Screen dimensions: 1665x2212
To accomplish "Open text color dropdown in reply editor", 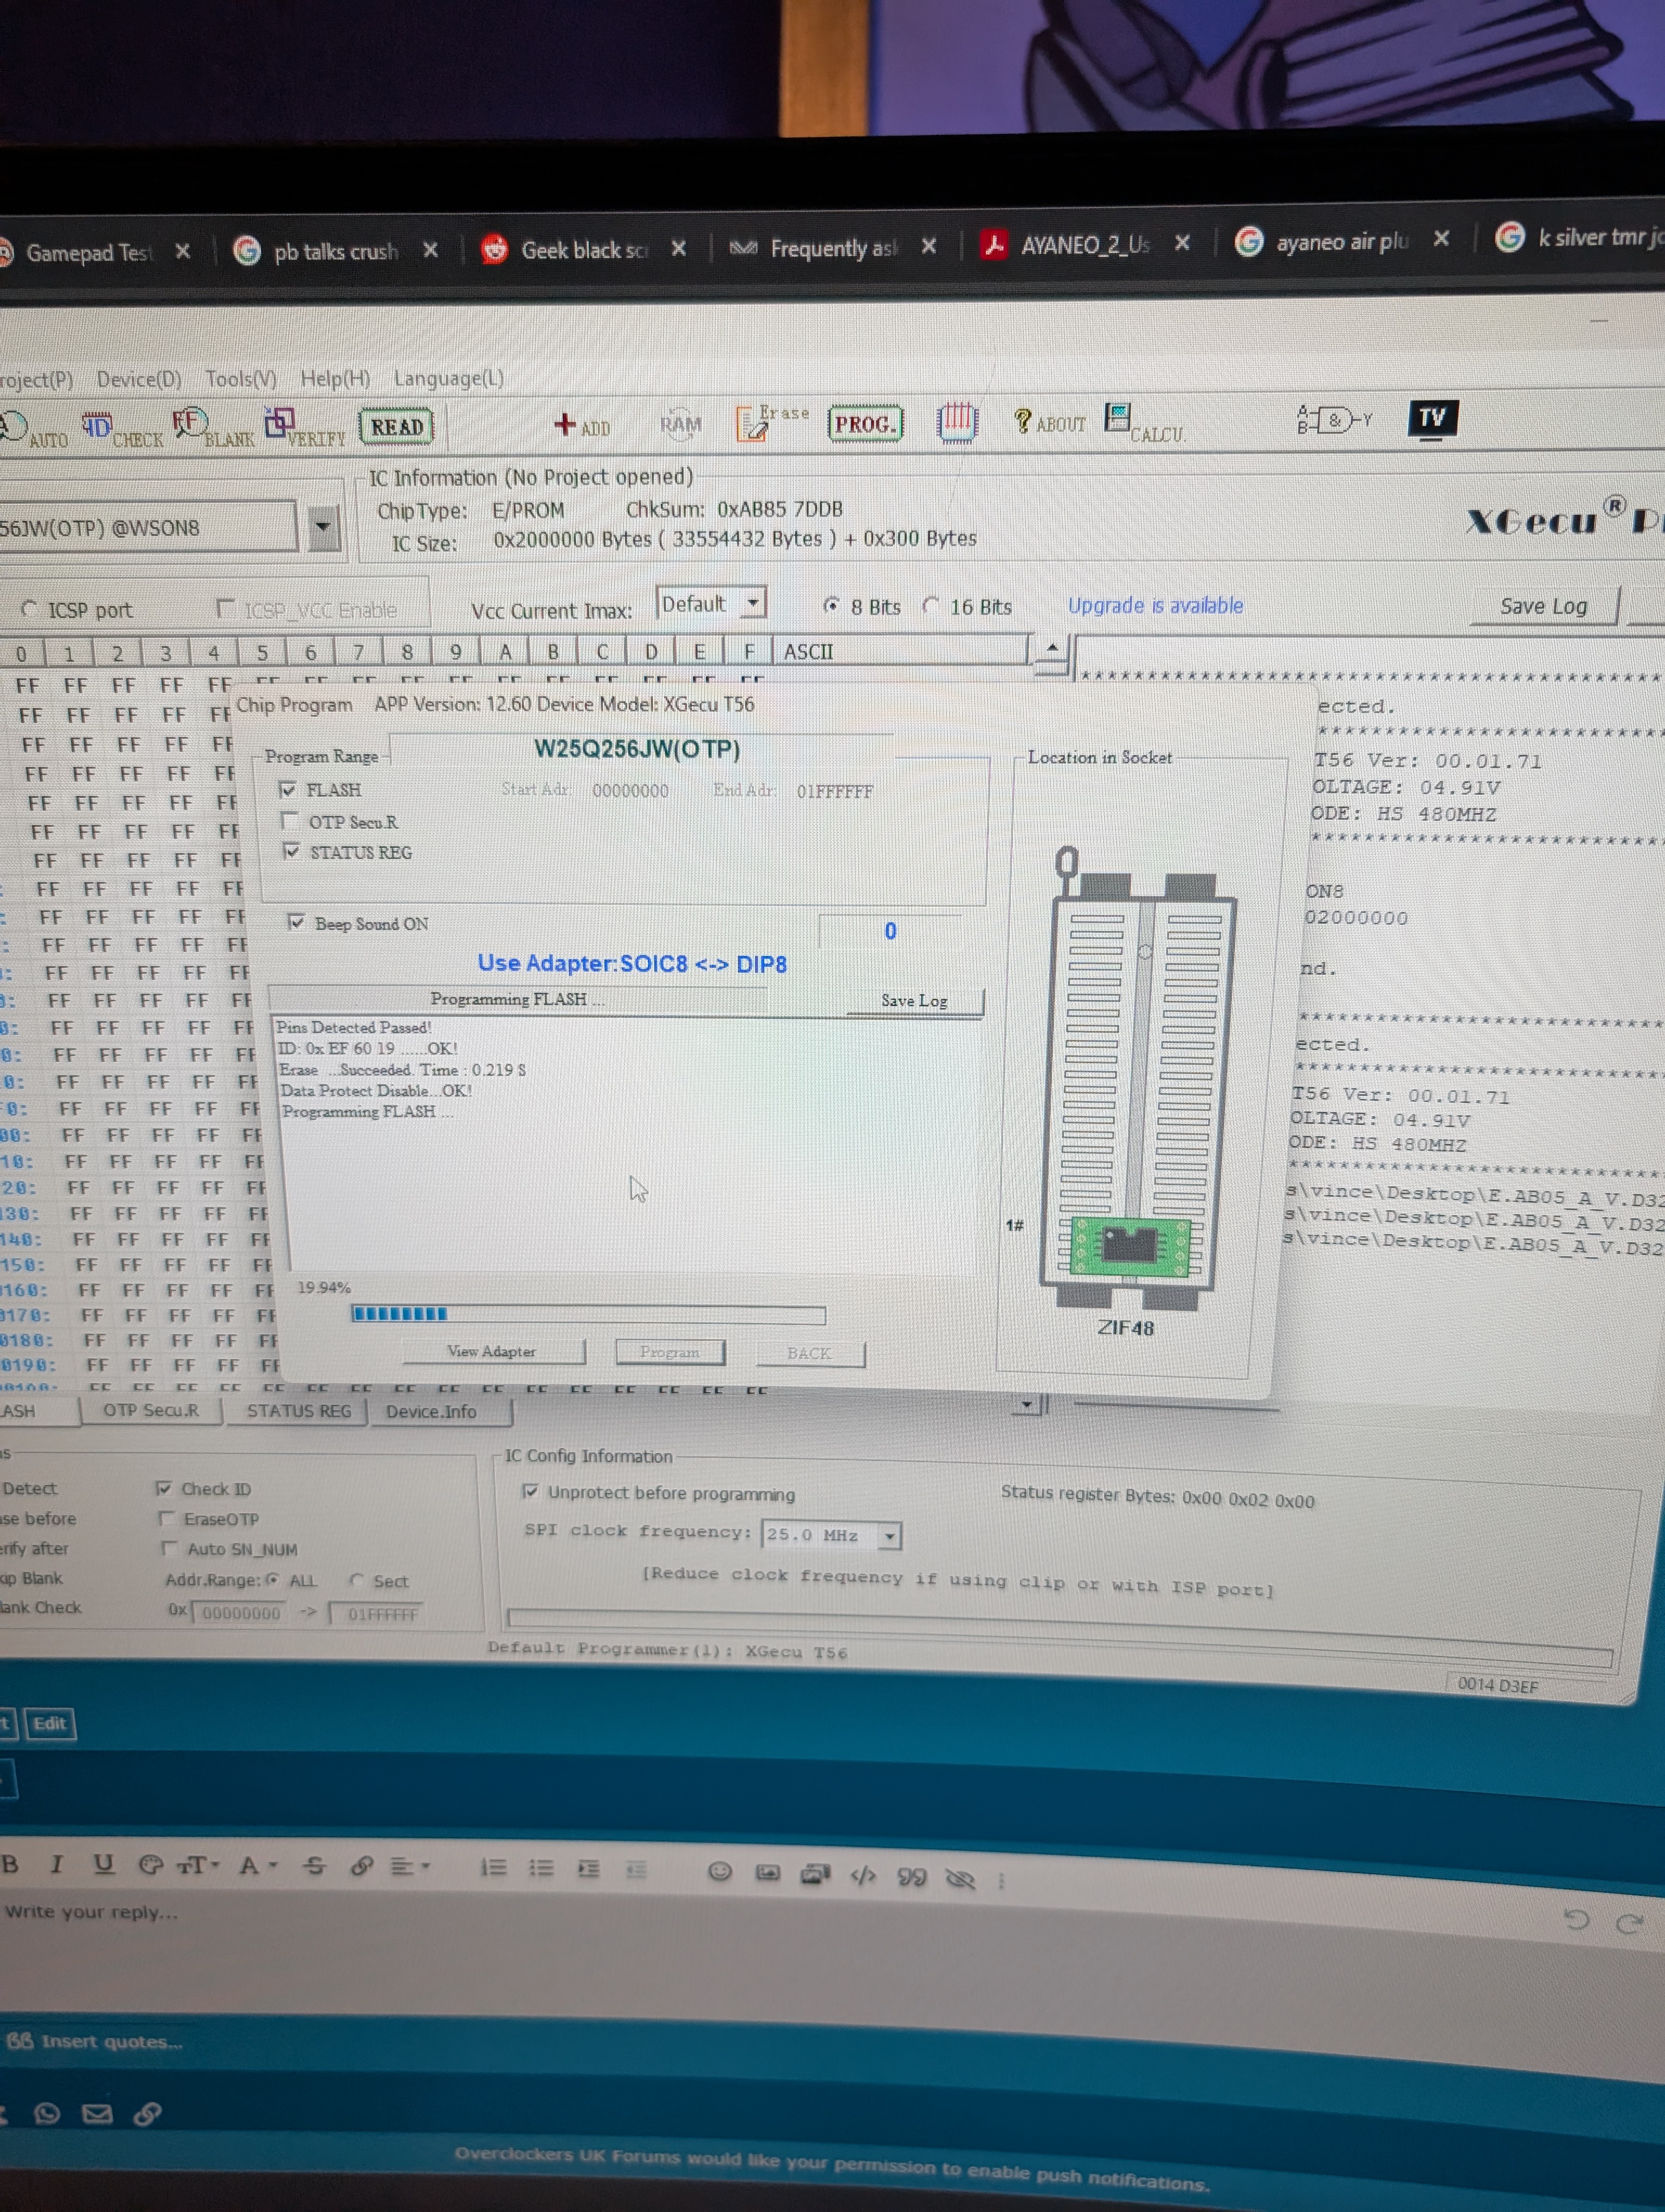I will [x=257, y=1865].
